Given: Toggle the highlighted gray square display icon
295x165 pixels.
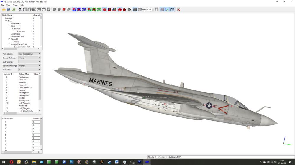Looking at the screenshot, I should click(x=162, y=9).
